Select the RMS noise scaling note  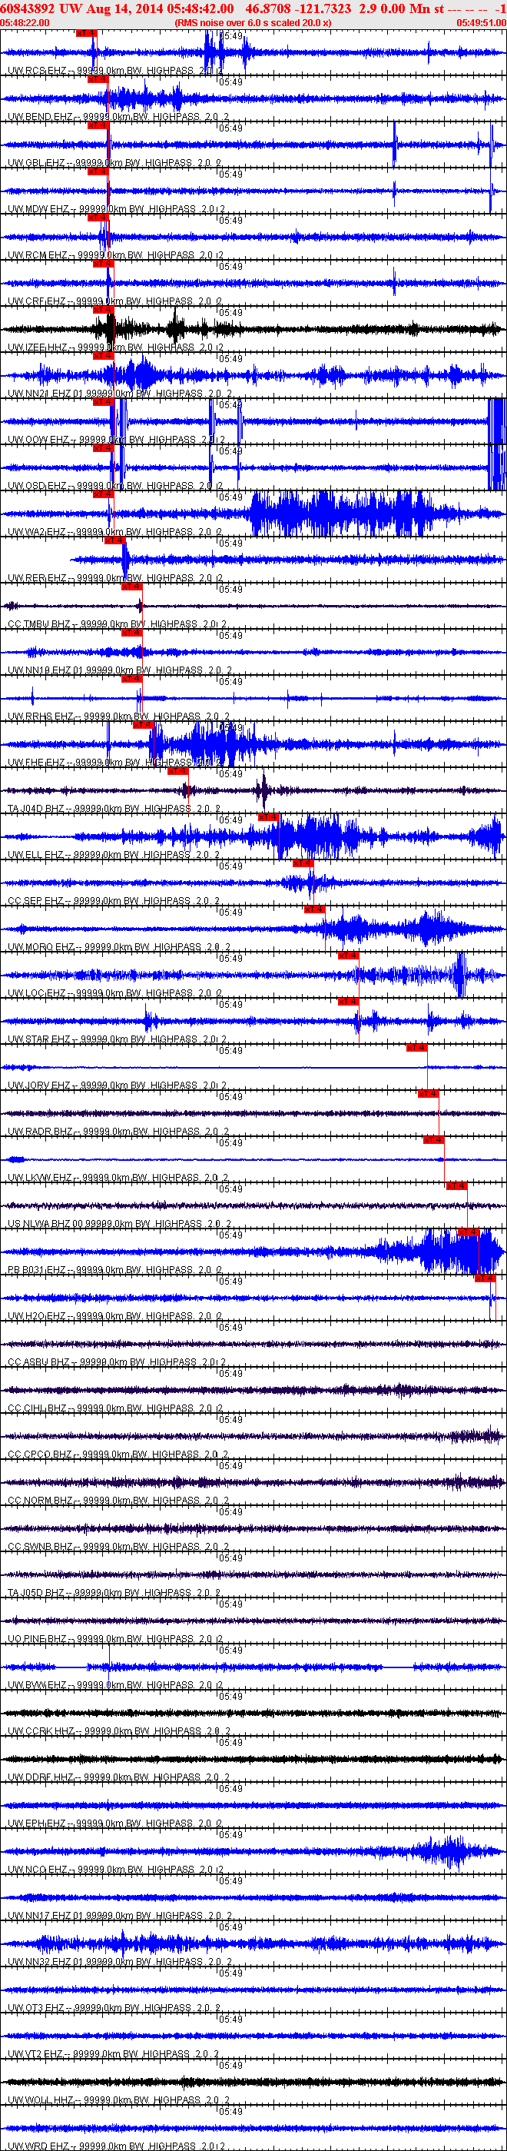pos(253,22)
